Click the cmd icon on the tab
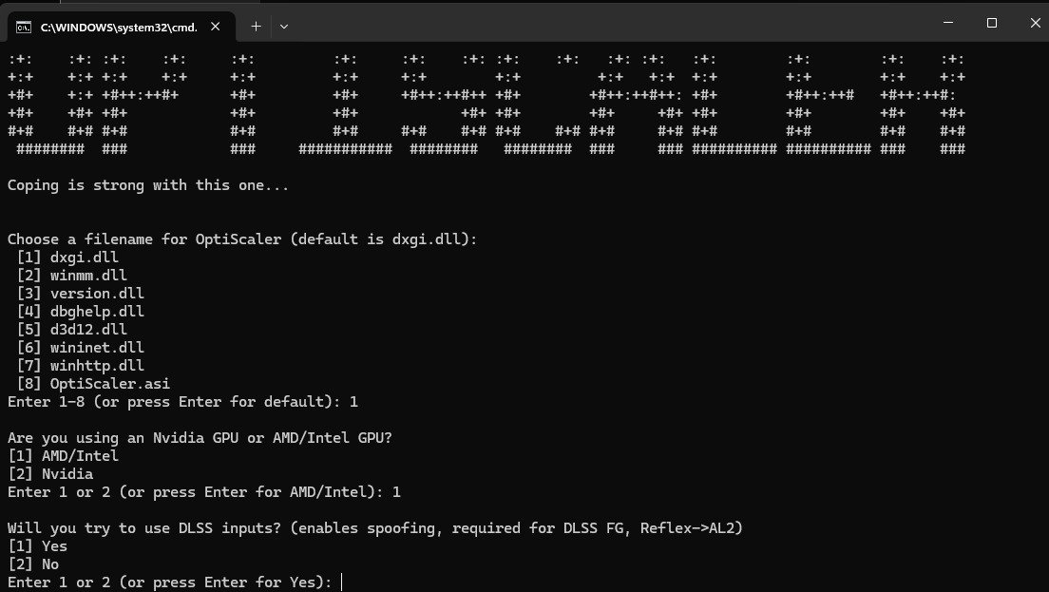The width and height of the screenshot is (1049, 592). (23, 27)
